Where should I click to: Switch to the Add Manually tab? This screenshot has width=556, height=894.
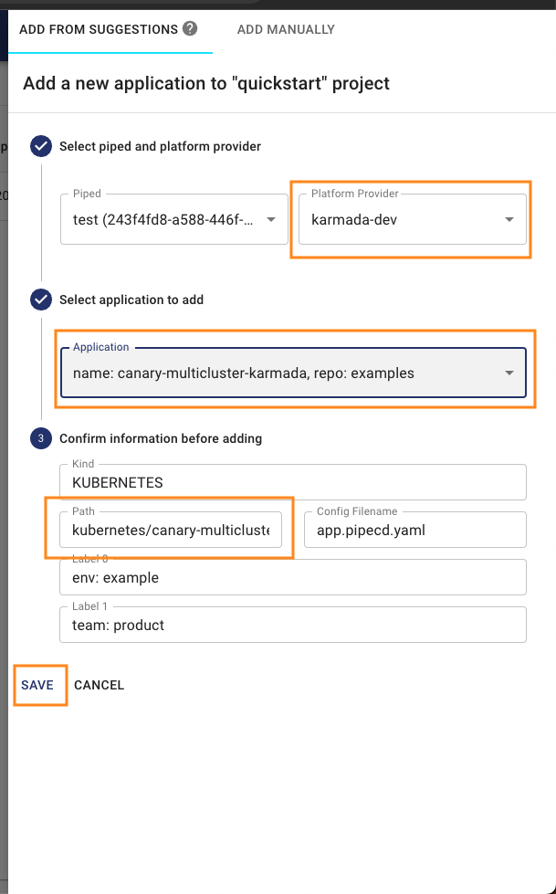286,29
